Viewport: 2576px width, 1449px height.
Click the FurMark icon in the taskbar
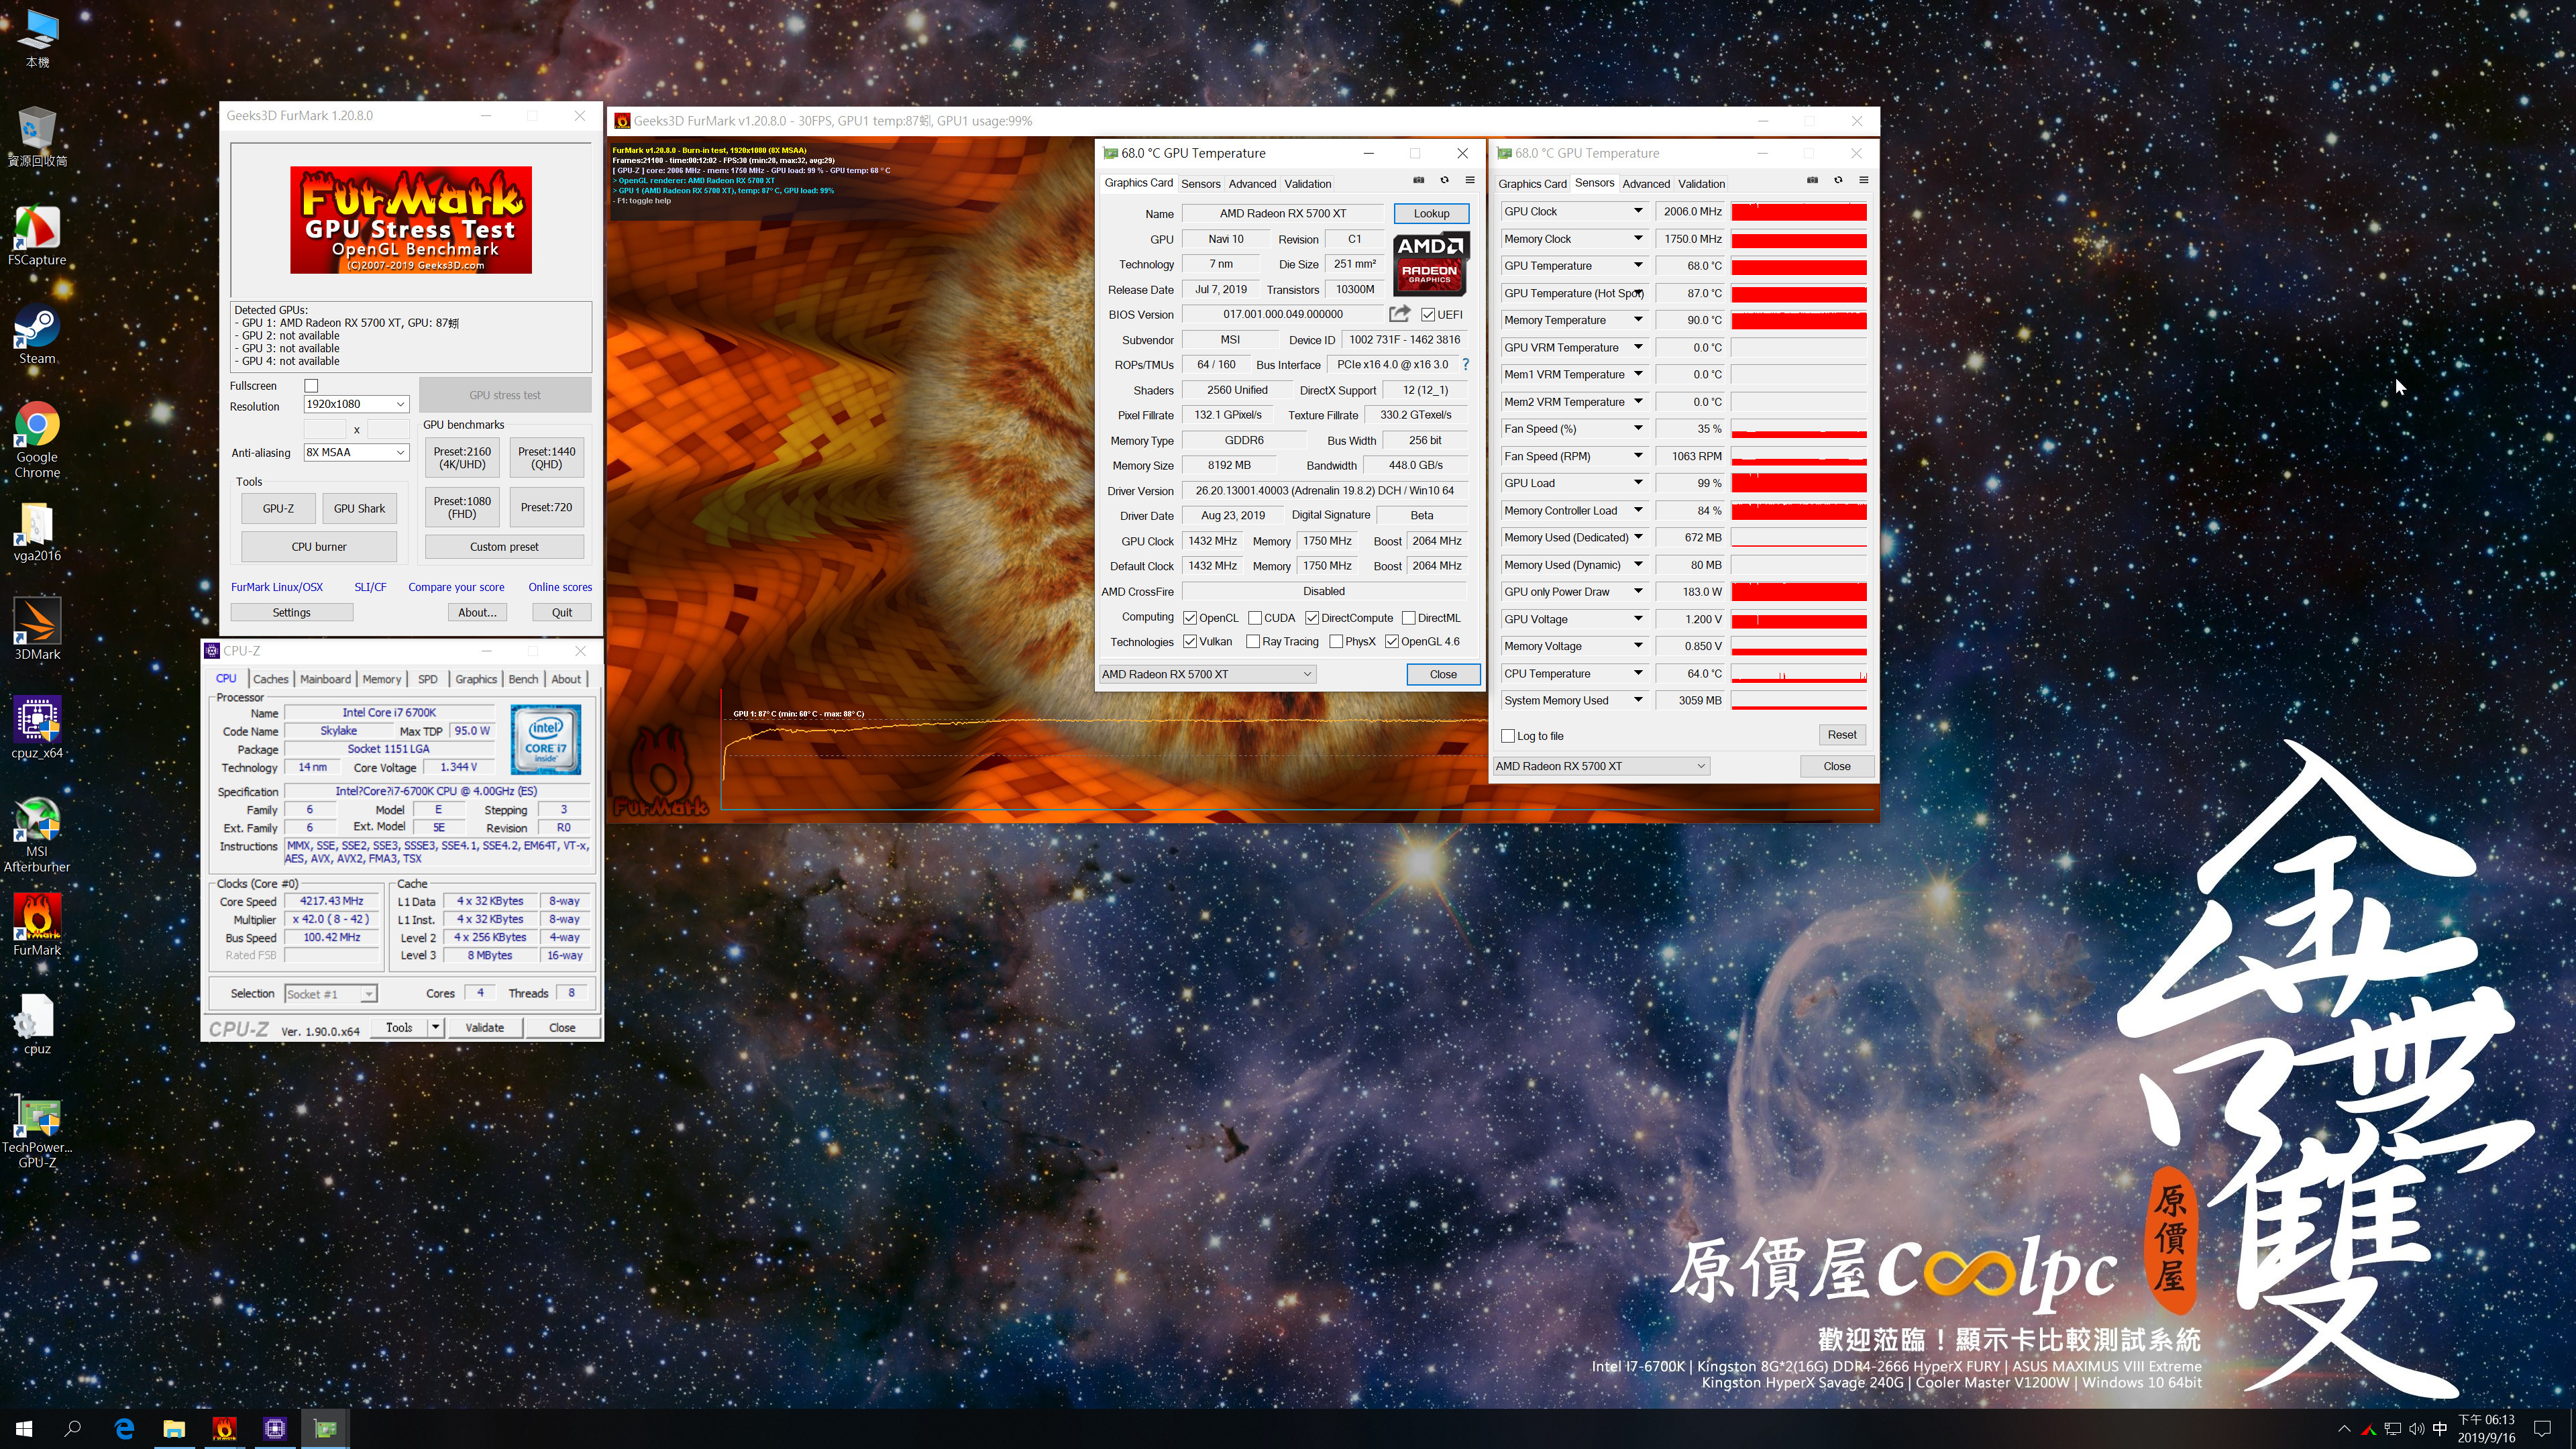point(224,1428)
